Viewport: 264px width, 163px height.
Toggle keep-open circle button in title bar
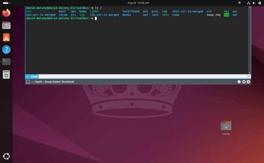(239, 82)
